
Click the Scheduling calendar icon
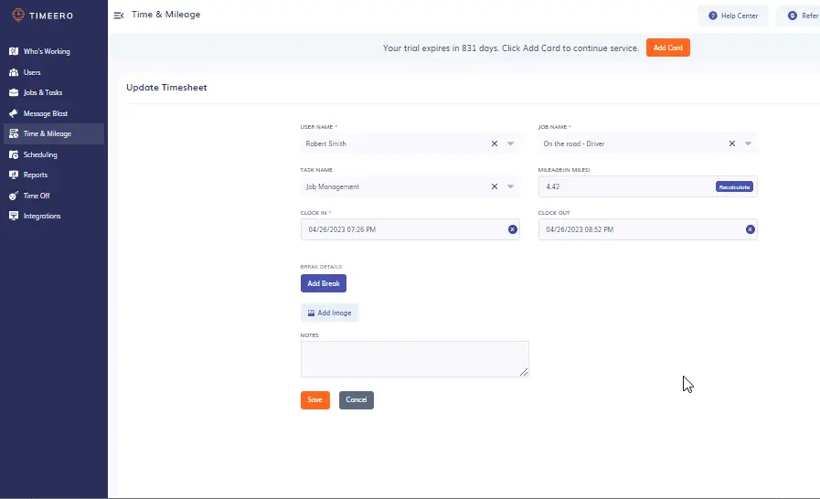tap(14, 154)
